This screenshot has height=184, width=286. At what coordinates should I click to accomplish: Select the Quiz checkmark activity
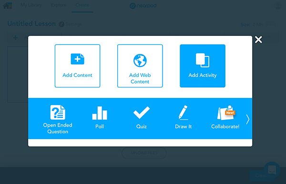[x=142, y=118]
